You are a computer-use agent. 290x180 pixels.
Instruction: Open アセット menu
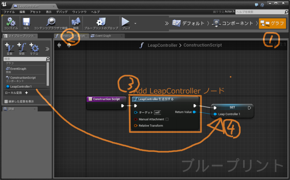[35, 12]
